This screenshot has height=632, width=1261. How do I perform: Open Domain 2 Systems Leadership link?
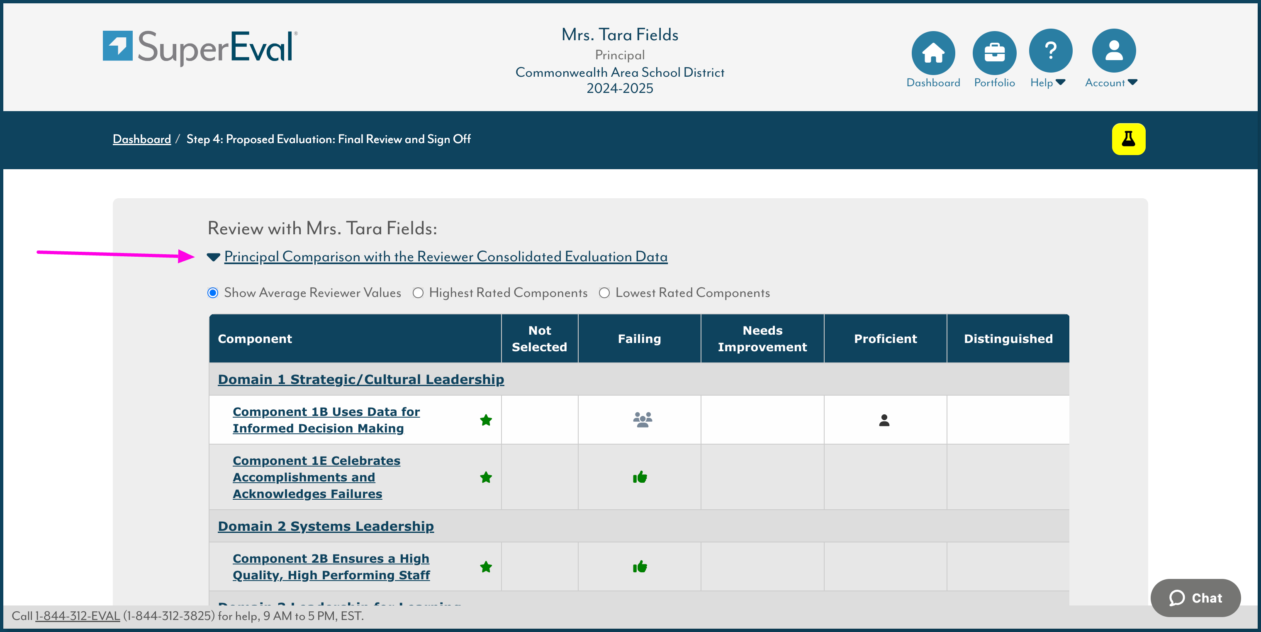(326, 526)
